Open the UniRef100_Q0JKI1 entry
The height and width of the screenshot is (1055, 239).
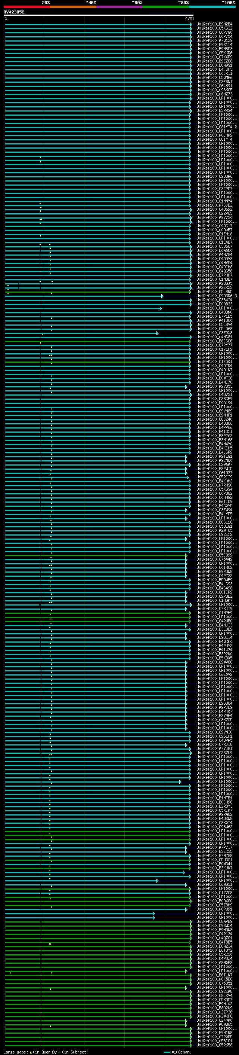click(214, 73)
